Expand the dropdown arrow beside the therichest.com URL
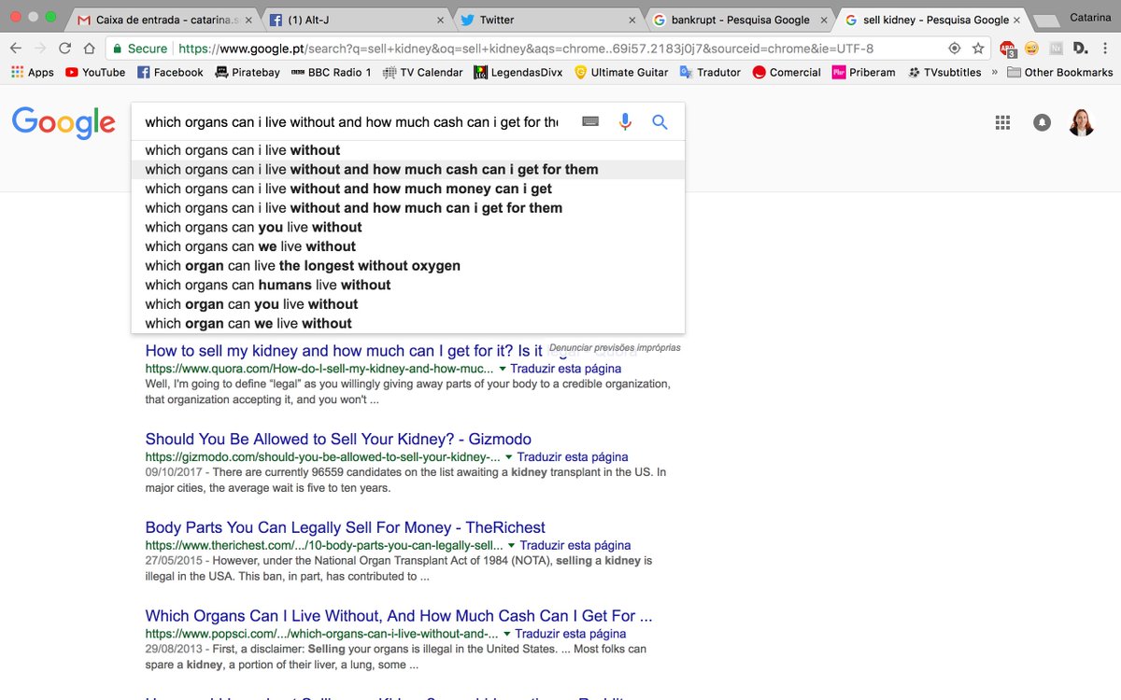 coord(511,545)
